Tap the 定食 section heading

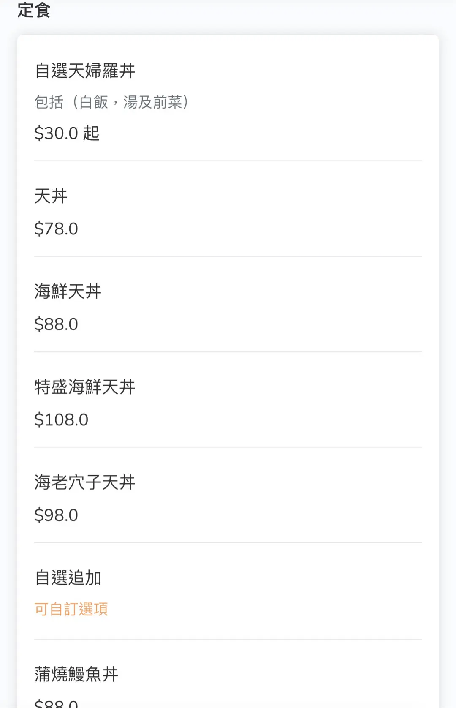click(34, 10)
